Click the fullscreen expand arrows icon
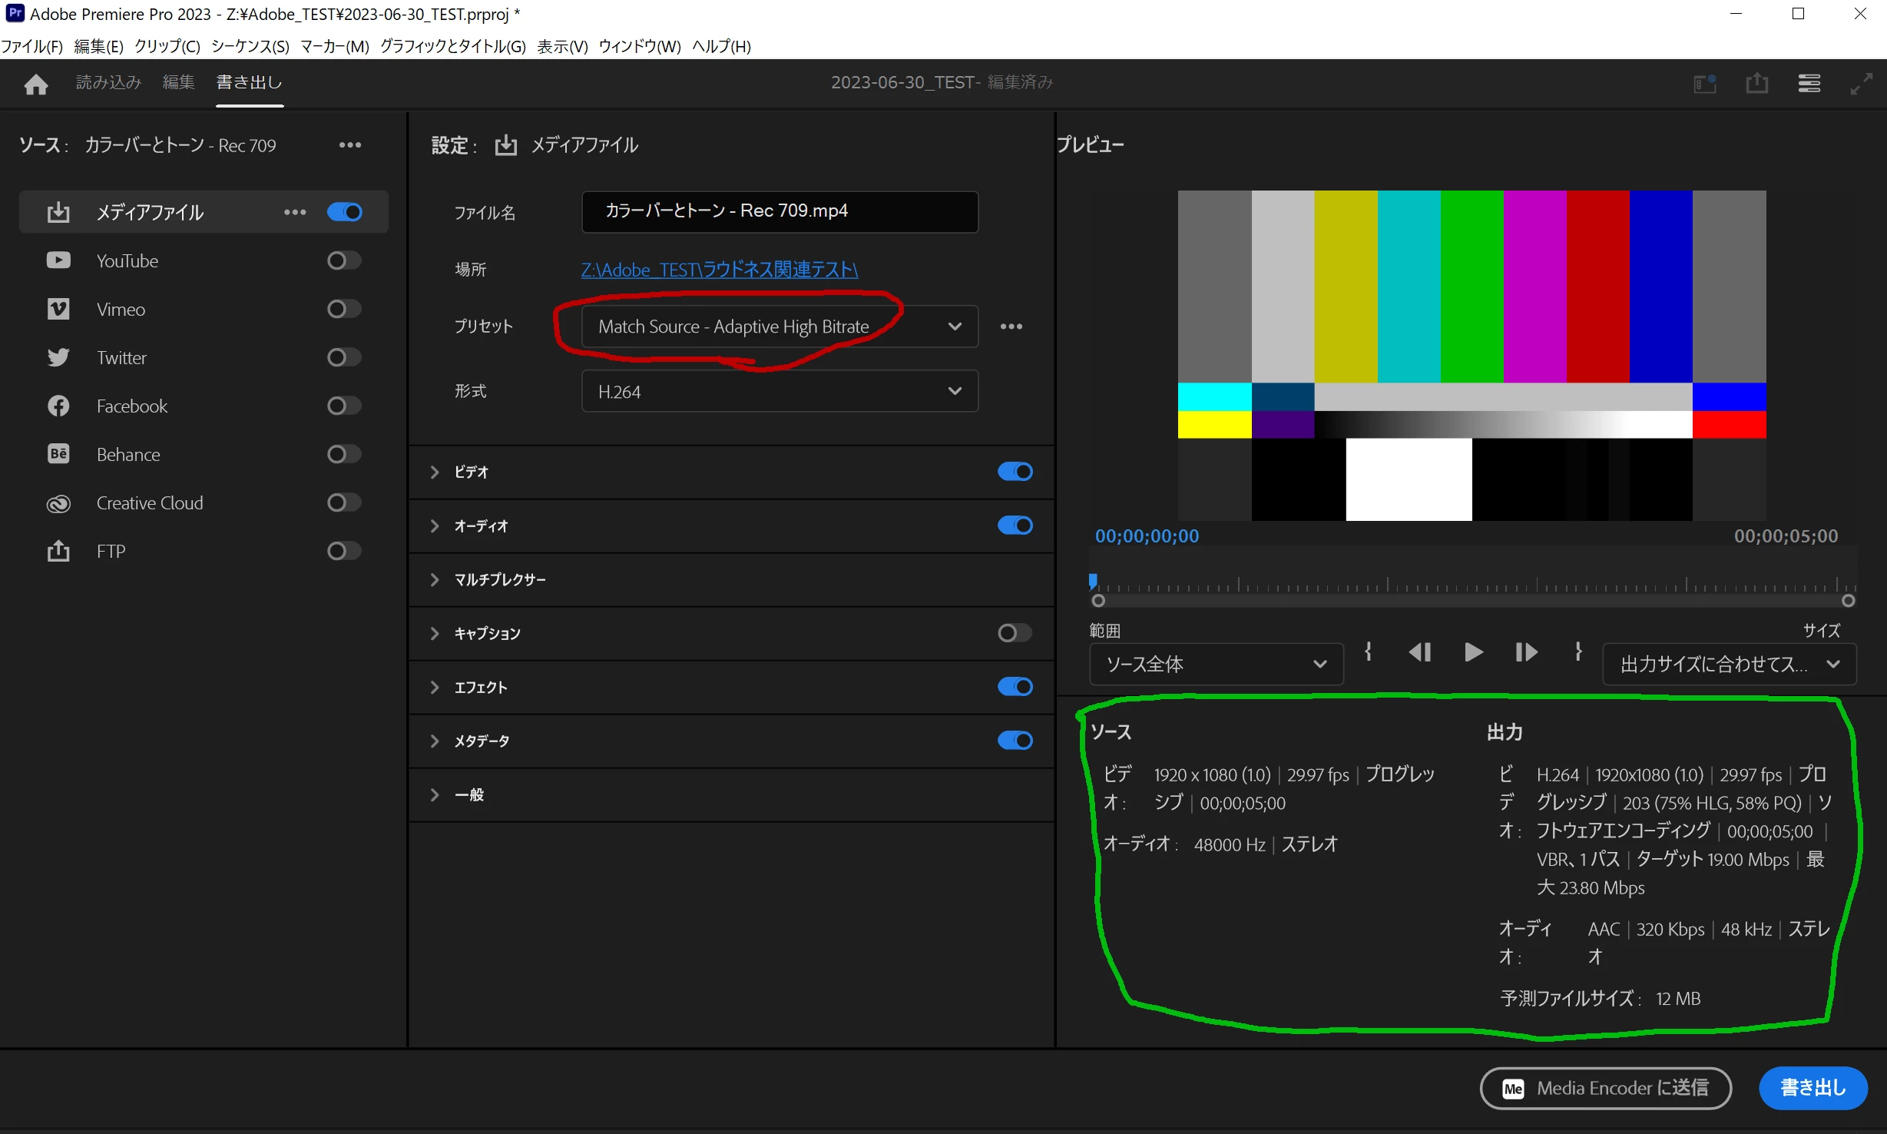 pos(1861,83)
